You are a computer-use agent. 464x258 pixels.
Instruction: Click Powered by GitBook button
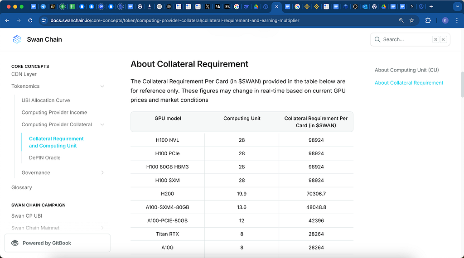click(58, 243)
